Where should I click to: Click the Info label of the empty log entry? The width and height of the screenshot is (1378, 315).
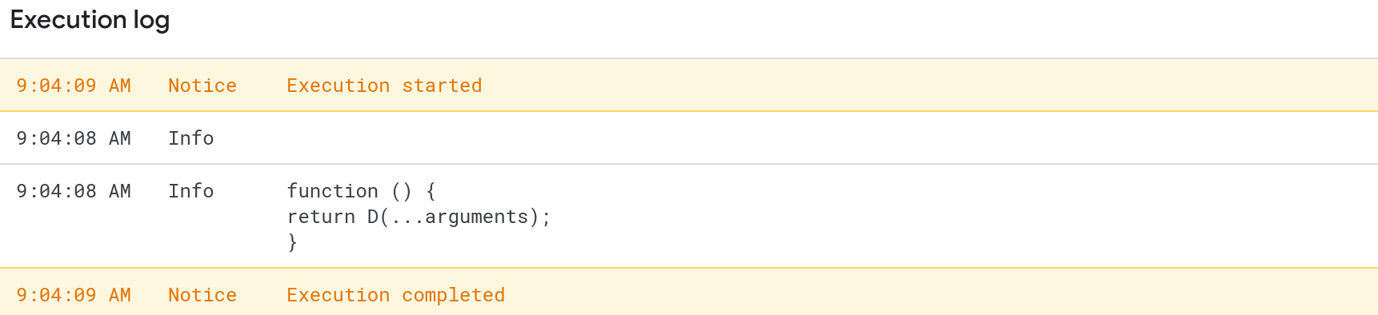(191, 138)
